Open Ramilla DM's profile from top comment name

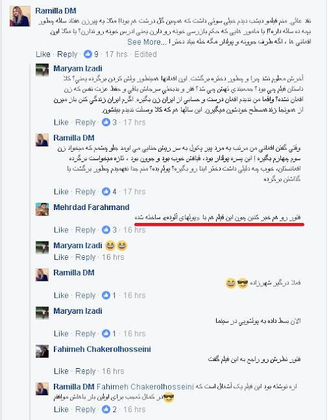click(56, 11)
